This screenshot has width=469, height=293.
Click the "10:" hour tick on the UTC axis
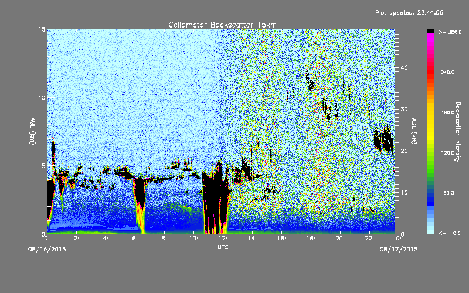coord(193,239)
